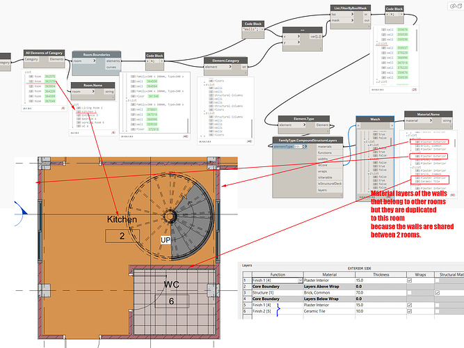This screenshot has width=464, height=348.
Task: Toggle Structural Material checkbox for Brick, Common row
Action: point(437,292)
